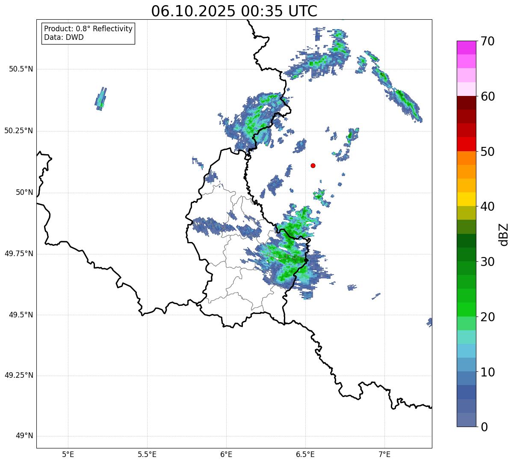Click the 'dBZ' colorbar axis label
The image size is (514, 463).
click(504, 234)
